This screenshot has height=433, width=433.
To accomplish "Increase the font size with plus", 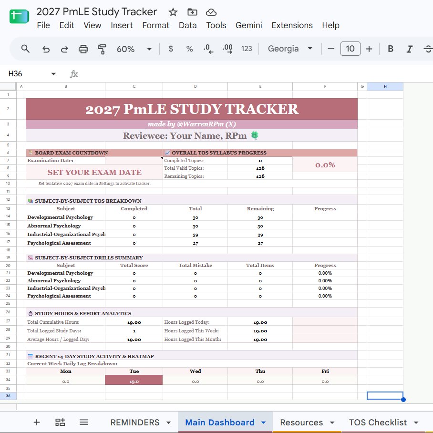I will (369, 49).
